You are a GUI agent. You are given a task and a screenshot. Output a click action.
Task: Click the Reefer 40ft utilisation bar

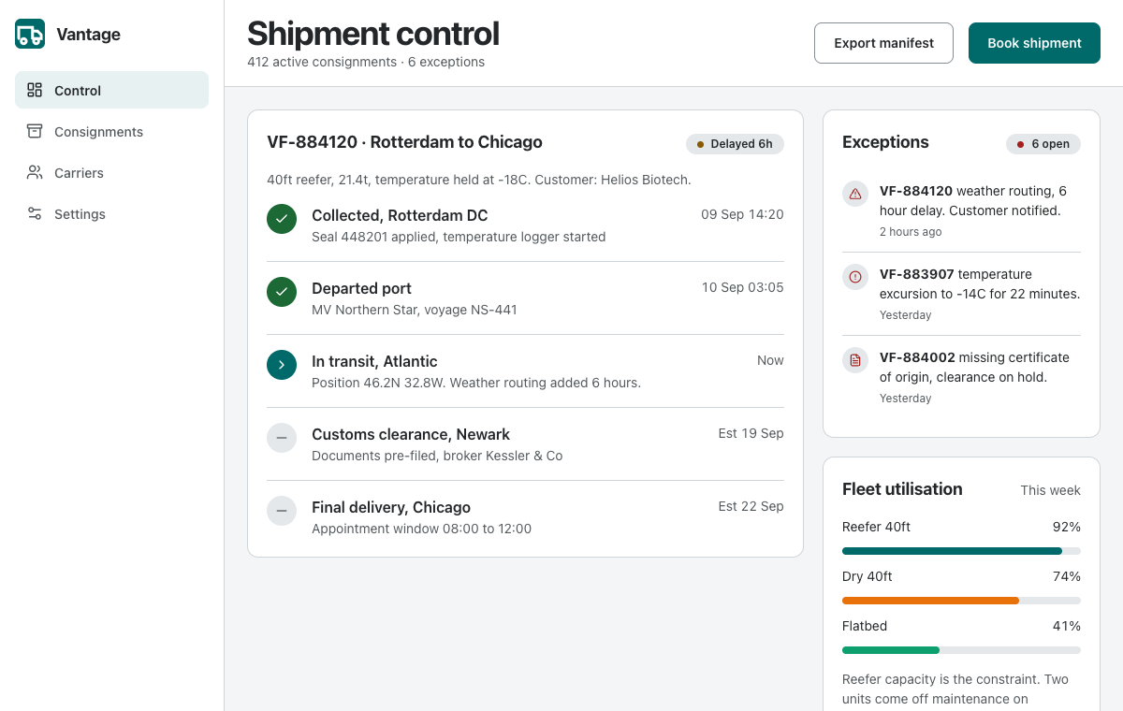[961, 551]
